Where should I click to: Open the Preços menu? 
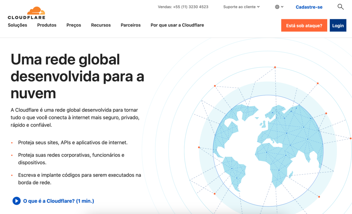(x=74, y=25)
